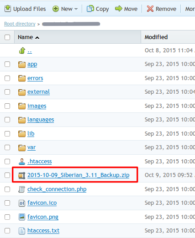This screenshot has width=195, height=238.
Task: Open the New dropdown arrow
Action: pos(76,9)
